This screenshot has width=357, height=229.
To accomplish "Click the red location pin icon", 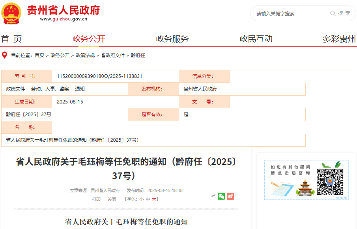I will click(x=5, y=55).
